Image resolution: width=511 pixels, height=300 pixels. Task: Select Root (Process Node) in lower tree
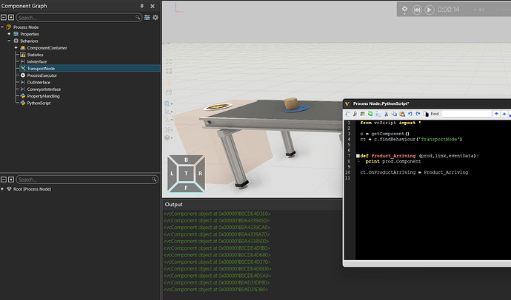pyautogui.click(x=32, y=189)
